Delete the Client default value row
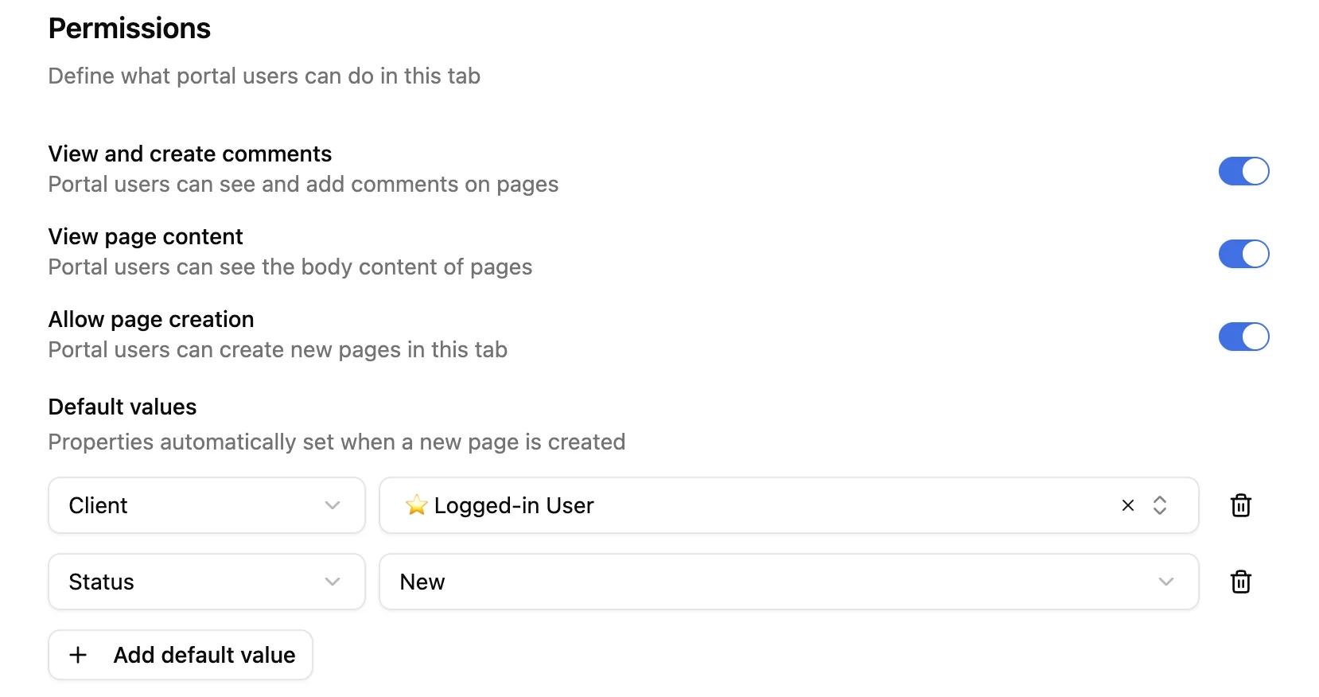1319x697 pixels. pos(1240,505)
